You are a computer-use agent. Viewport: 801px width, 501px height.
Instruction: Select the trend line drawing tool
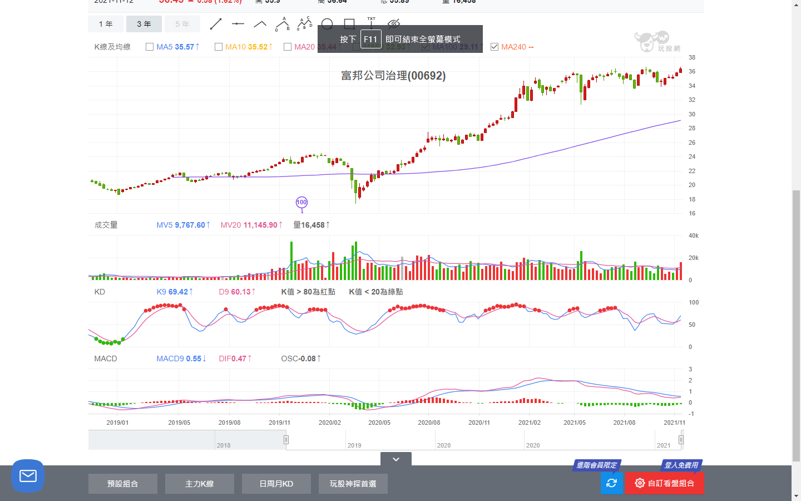coord(216,24)
